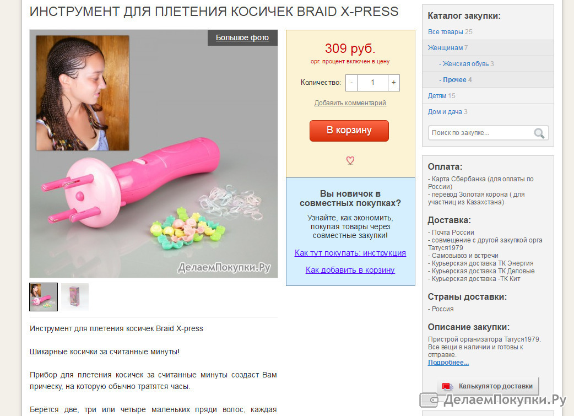The height and width of the screenshot is (416, 574).
Task: Click Добавить комментарий link
Action: point(350,103)
